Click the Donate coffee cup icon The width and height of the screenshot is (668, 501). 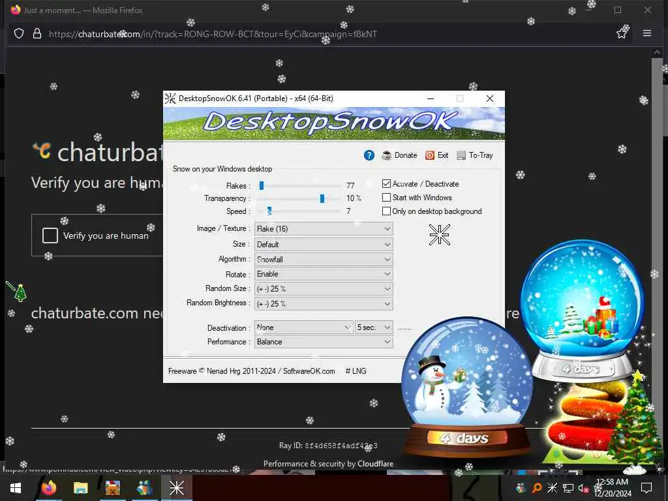[387, 155]
